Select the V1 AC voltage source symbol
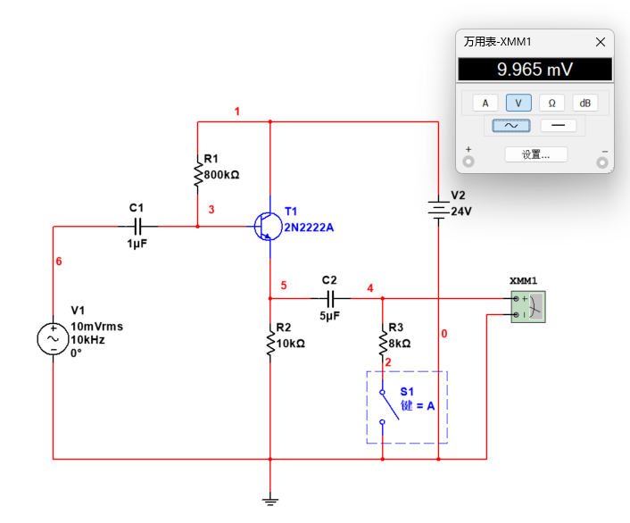The image size is (630, 523). [52, 338]
